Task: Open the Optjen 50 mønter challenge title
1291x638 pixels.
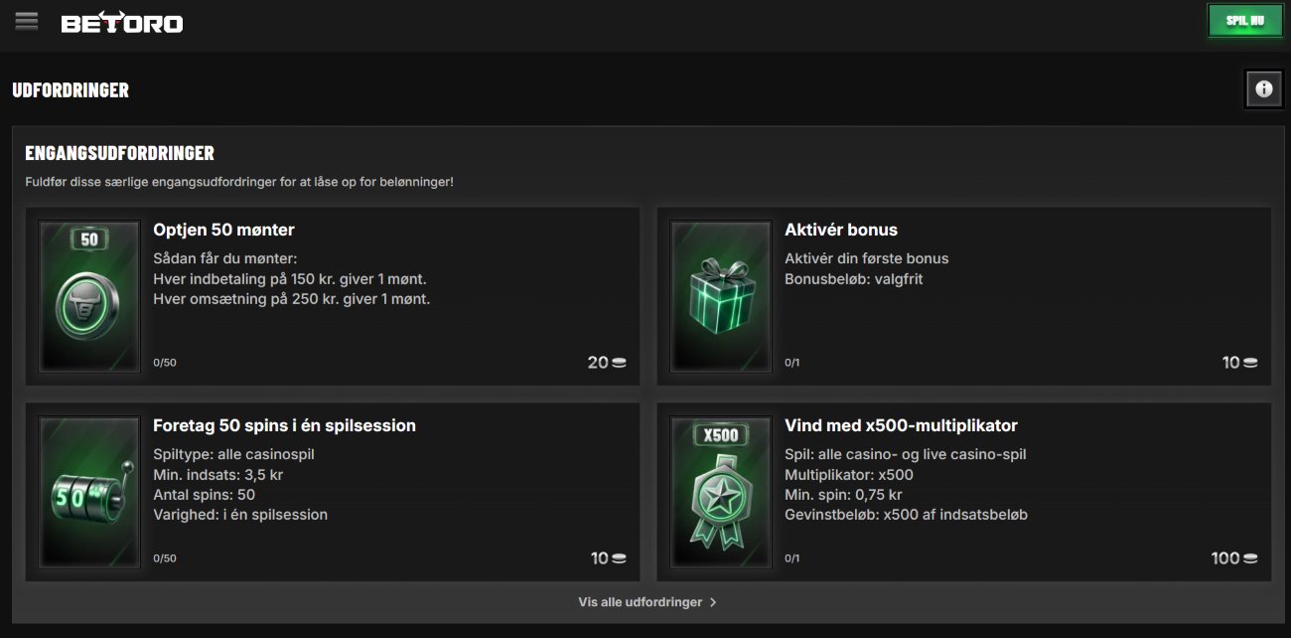Action: point(223,230)
